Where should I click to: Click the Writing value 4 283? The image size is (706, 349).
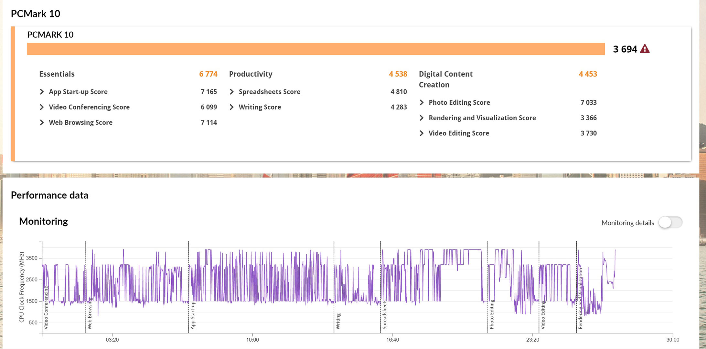point(399,107)
